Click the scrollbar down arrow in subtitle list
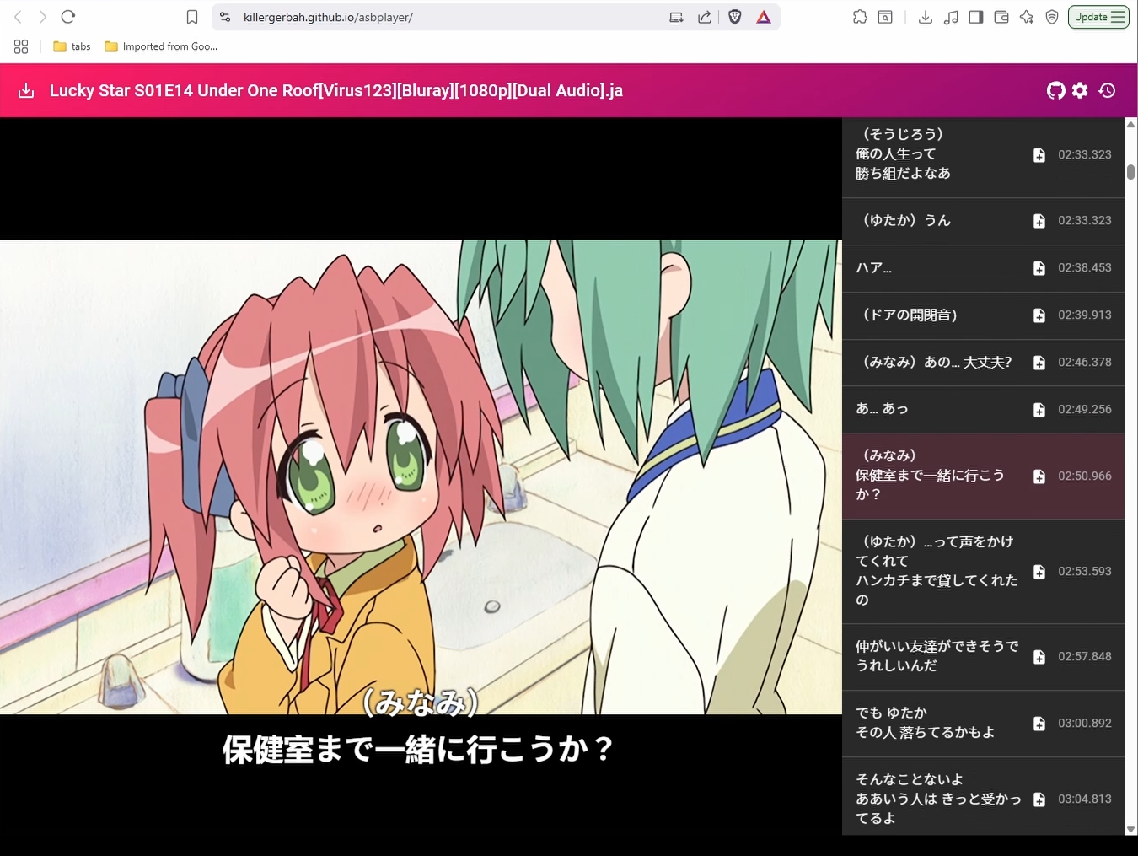1138x856 pixels. [1130, 830]
